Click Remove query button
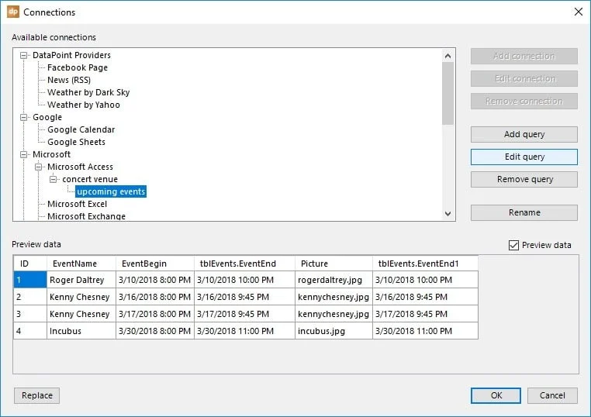591x417 pixels. (x=524, y=179)
